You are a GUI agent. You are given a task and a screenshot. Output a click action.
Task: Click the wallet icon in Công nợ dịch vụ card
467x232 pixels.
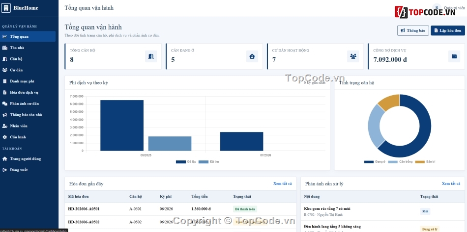click(x=454, y=56)
